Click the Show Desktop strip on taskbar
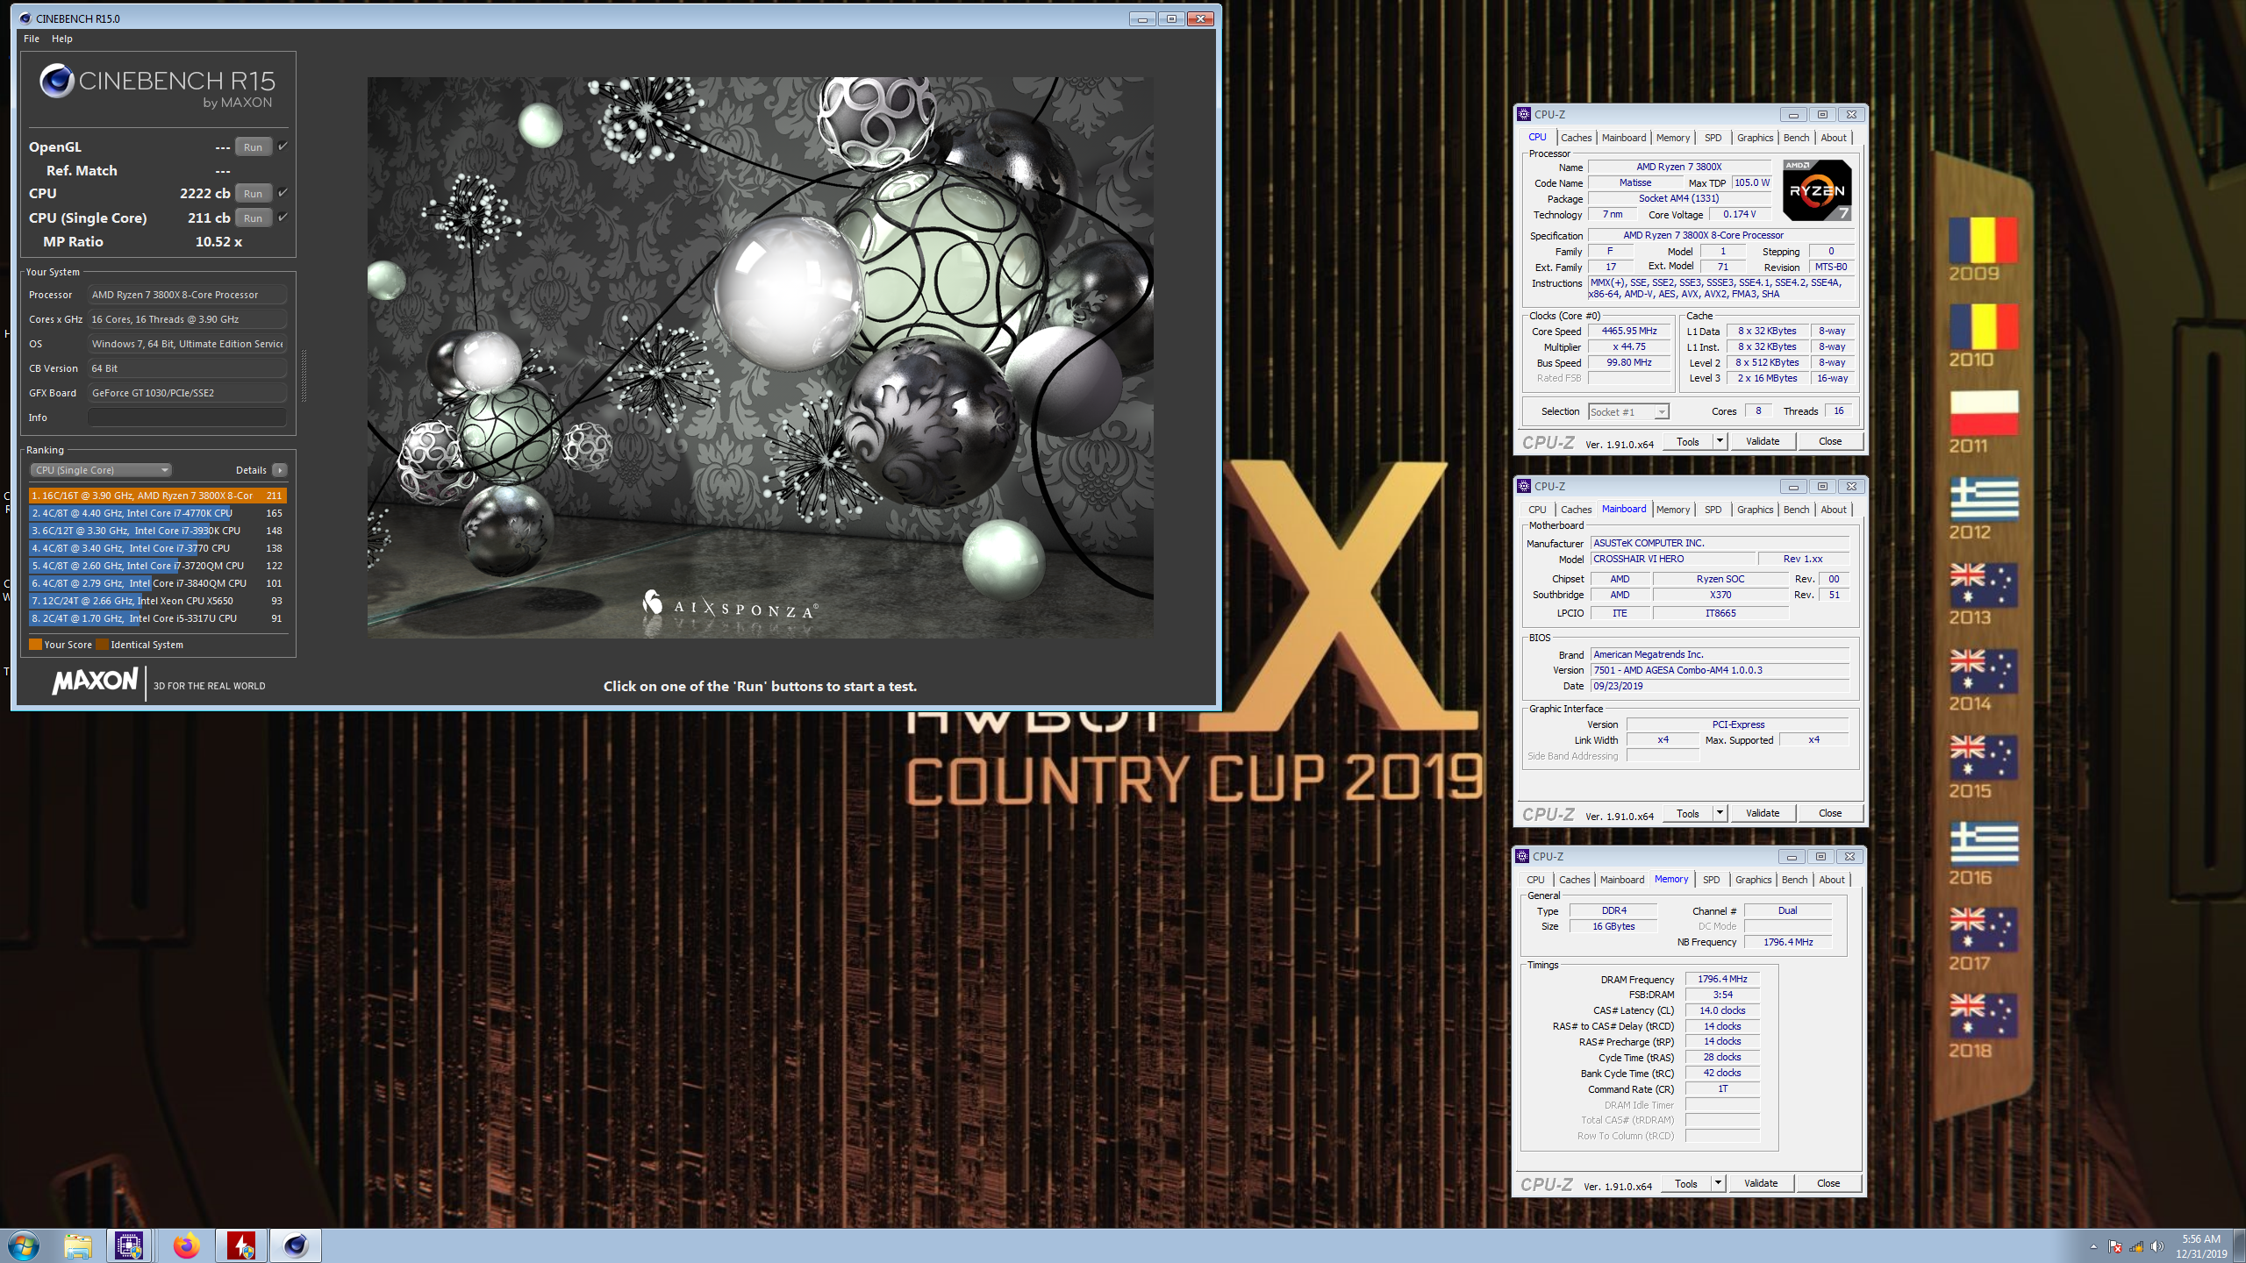The width and height of the screenshot is (2246, 1263). pos(2240,1245)
